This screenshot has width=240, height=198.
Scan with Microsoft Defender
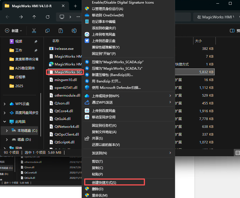click(x=128, y=88)
